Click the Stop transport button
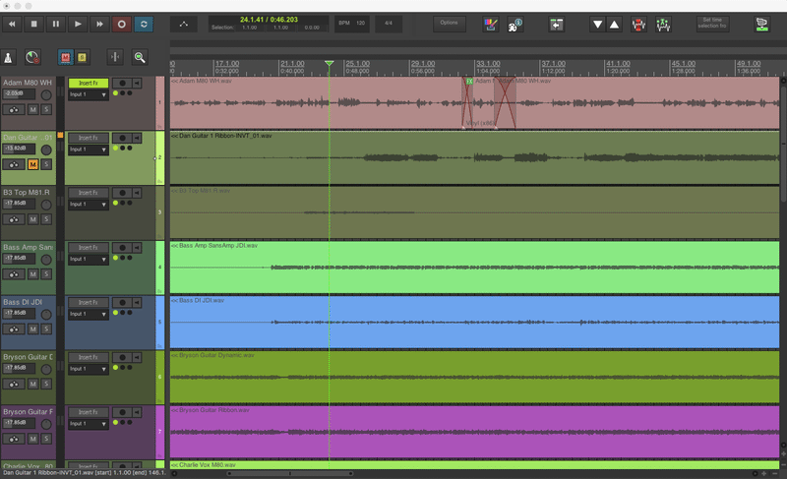Image resolution: width=787 pixels, height=479 pixels. click(34, 24)
